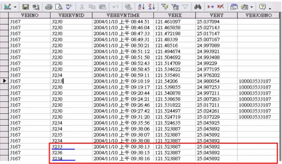The image size is (282, 164).
Task: Expand the New Object dropdown arrow
Action: click(252, 7)
